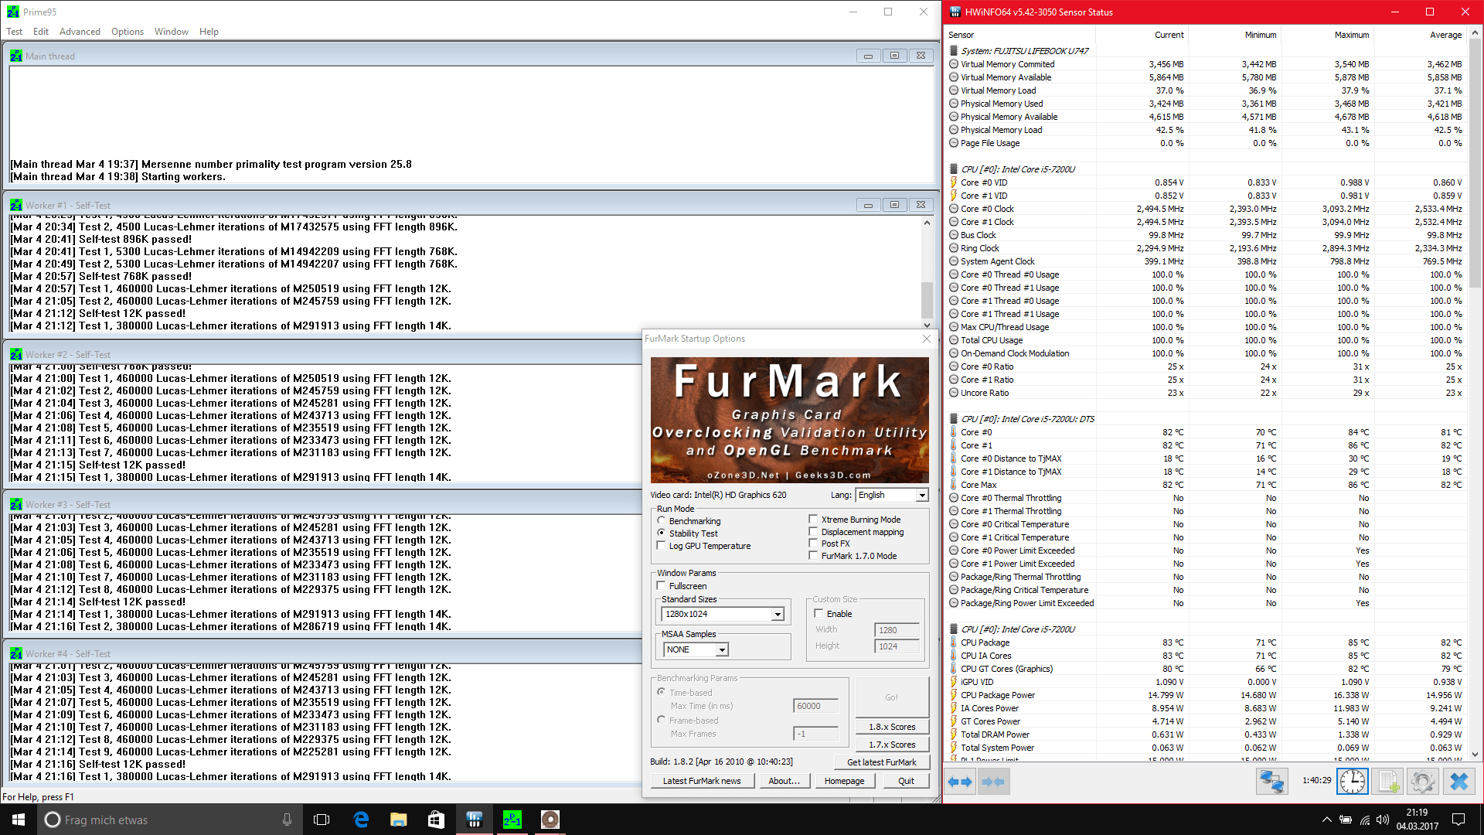Viewport: 1484px width, 835px height.
Task: Open Prime95 Advanced menu
Action: point(80,32)
